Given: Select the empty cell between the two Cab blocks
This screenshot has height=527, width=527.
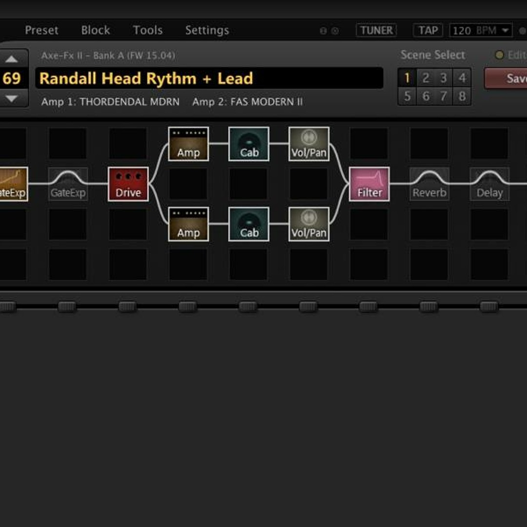Looking at the screenshot, I should (249, 184).
